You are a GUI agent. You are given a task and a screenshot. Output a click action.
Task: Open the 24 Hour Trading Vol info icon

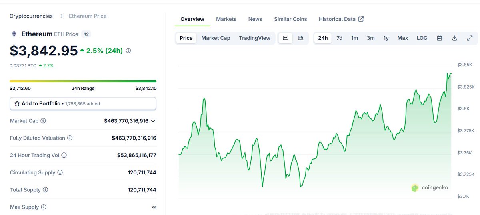pos(64,155)
